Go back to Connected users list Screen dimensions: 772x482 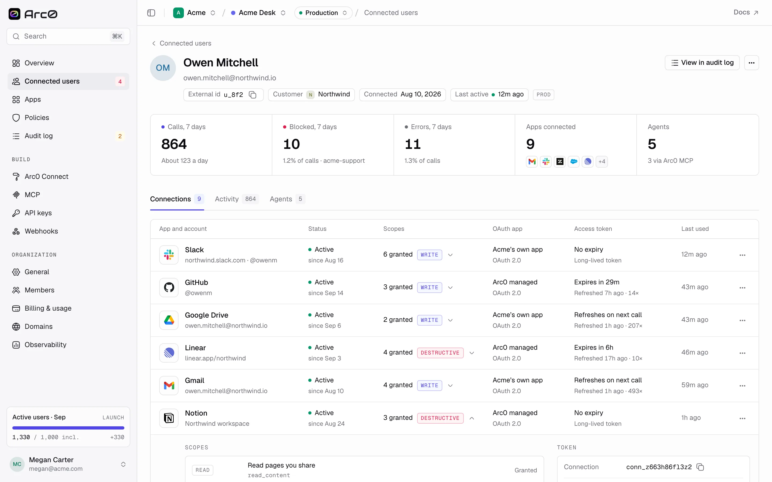pos(181,43)
